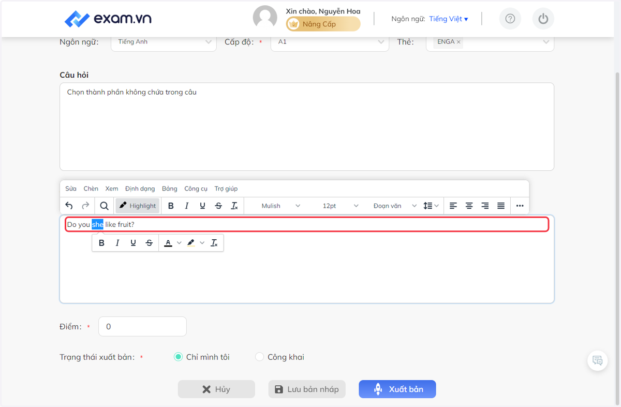Open the Công cụ menu

[196, 188]
